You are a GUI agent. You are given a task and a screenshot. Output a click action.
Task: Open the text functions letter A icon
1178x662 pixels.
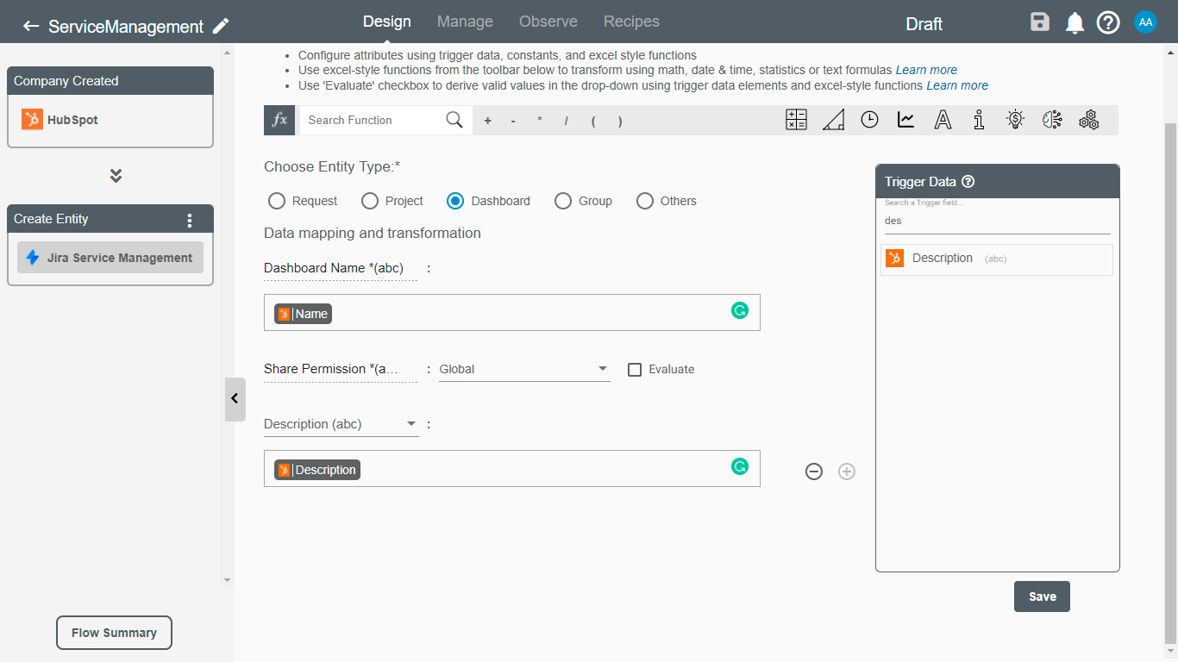(x=943, y=120)
